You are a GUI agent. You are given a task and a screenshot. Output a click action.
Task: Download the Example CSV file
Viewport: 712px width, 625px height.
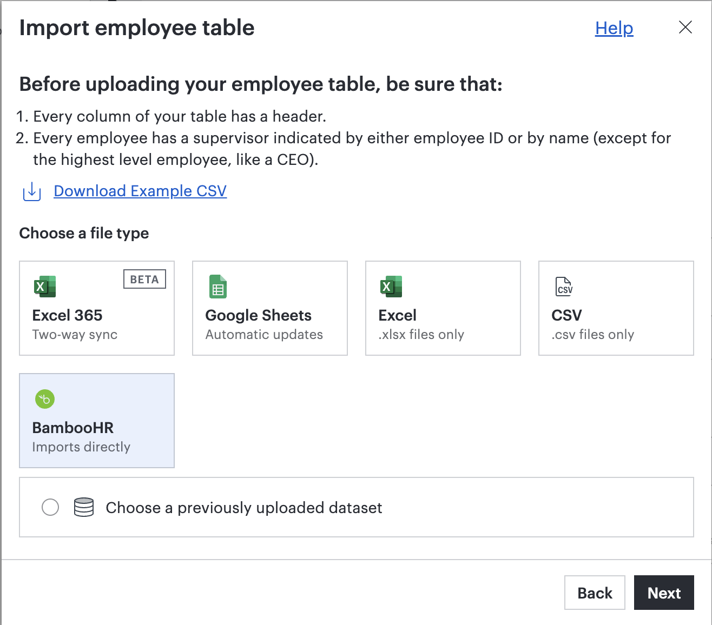tap(140, 191)
